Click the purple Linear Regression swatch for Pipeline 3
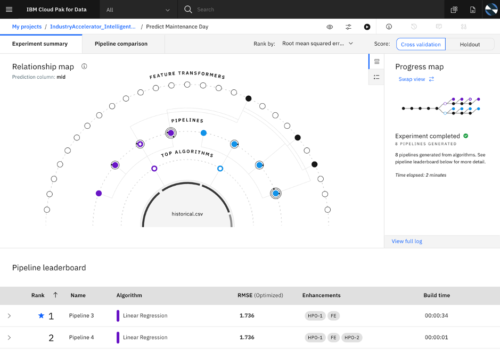This screenshot has height=350, width=500. (118, 315)
